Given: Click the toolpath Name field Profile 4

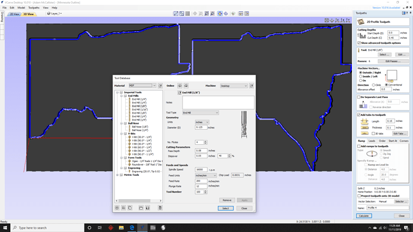Looking at the screenshot, I should [x=388, y=208].
